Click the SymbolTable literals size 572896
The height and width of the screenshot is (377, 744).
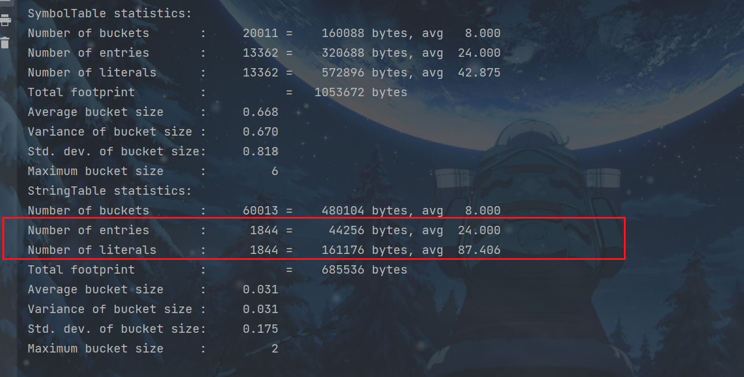click(x=342, y=72)
